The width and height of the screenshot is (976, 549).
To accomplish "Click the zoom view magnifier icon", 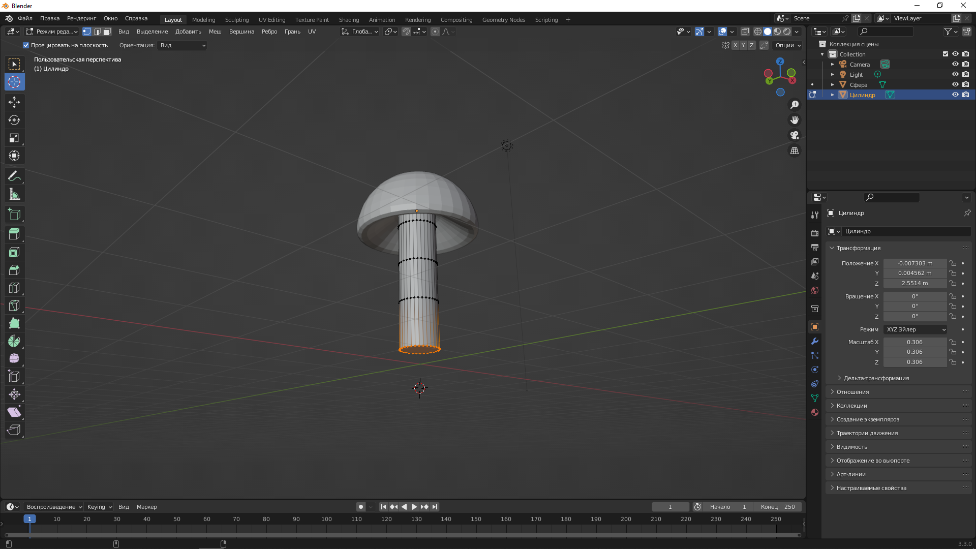I will click(795, 105).
